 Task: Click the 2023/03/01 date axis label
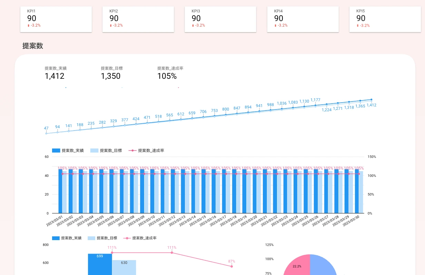coord(54,221)
